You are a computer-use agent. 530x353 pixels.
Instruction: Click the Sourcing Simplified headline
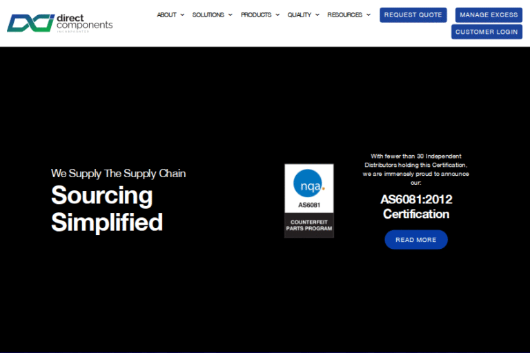106,209
